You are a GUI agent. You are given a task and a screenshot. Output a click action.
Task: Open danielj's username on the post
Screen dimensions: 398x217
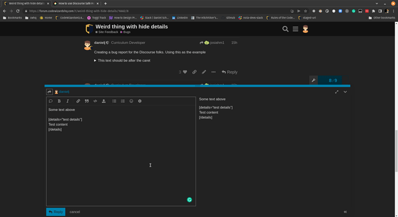[99, 43]
